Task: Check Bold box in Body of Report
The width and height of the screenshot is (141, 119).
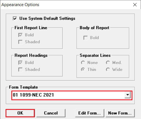Action: click(x=86, y=38)
